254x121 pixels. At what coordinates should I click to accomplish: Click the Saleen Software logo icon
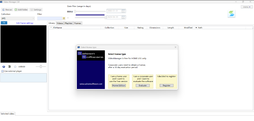coord(231,14)
